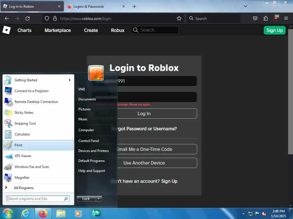Click the Lock button
This screenshot has height=219, width=293.
click(x=86, y=199)
